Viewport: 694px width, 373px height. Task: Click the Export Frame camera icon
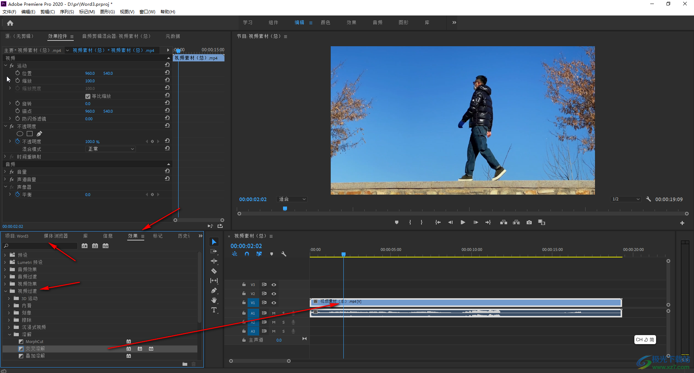529,222
